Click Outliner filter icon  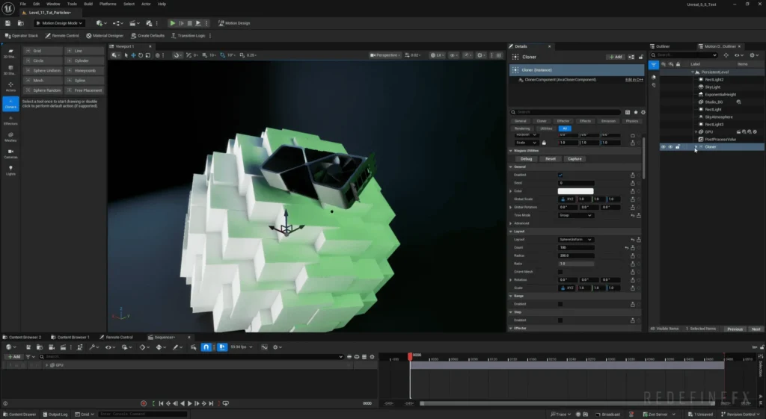tap(654, 64)
